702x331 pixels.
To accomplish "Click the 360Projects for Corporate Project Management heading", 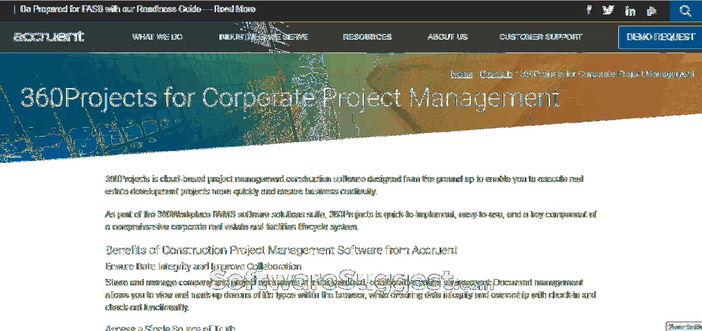I will [290, 98].
